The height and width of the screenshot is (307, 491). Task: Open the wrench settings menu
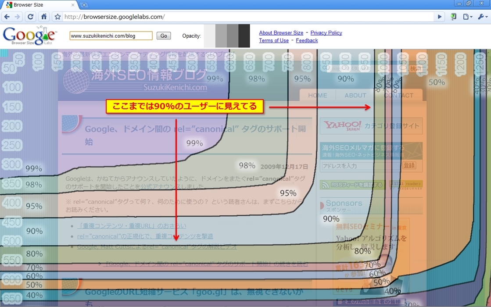pyautogui.click(x=482, y=17)
